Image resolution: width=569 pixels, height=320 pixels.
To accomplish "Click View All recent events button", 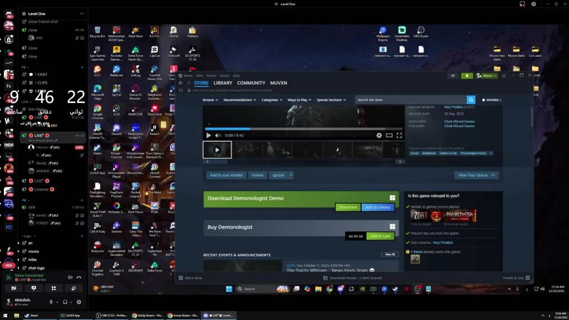I will tap(390, 254).
